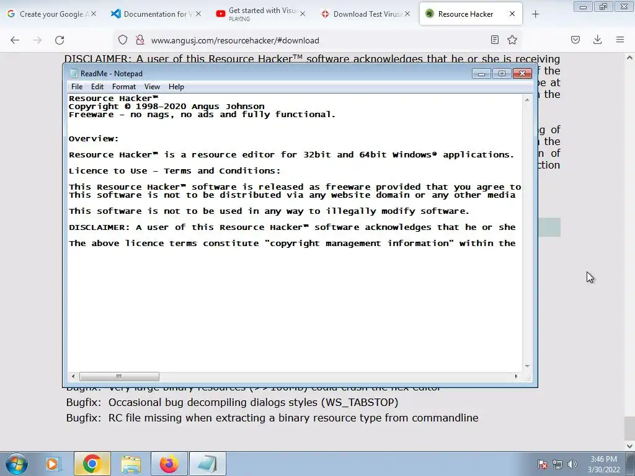Image resolution: width=635 pixels, height=476 pixels.
Task: Click the taskbar clock showing 3:46 PM
Action: [x=603, y=464]
